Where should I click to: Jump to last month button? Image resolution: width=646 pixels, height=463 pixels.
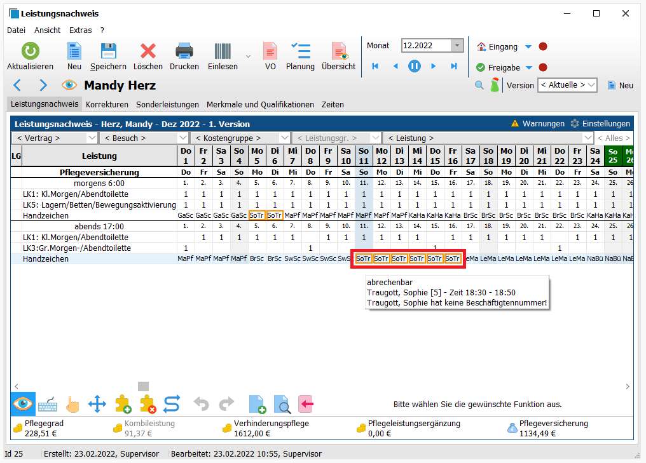pos(453,66)
